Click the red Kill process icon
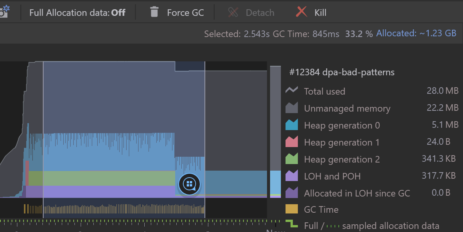The image size is (463, 232). [x=301, y=12]
